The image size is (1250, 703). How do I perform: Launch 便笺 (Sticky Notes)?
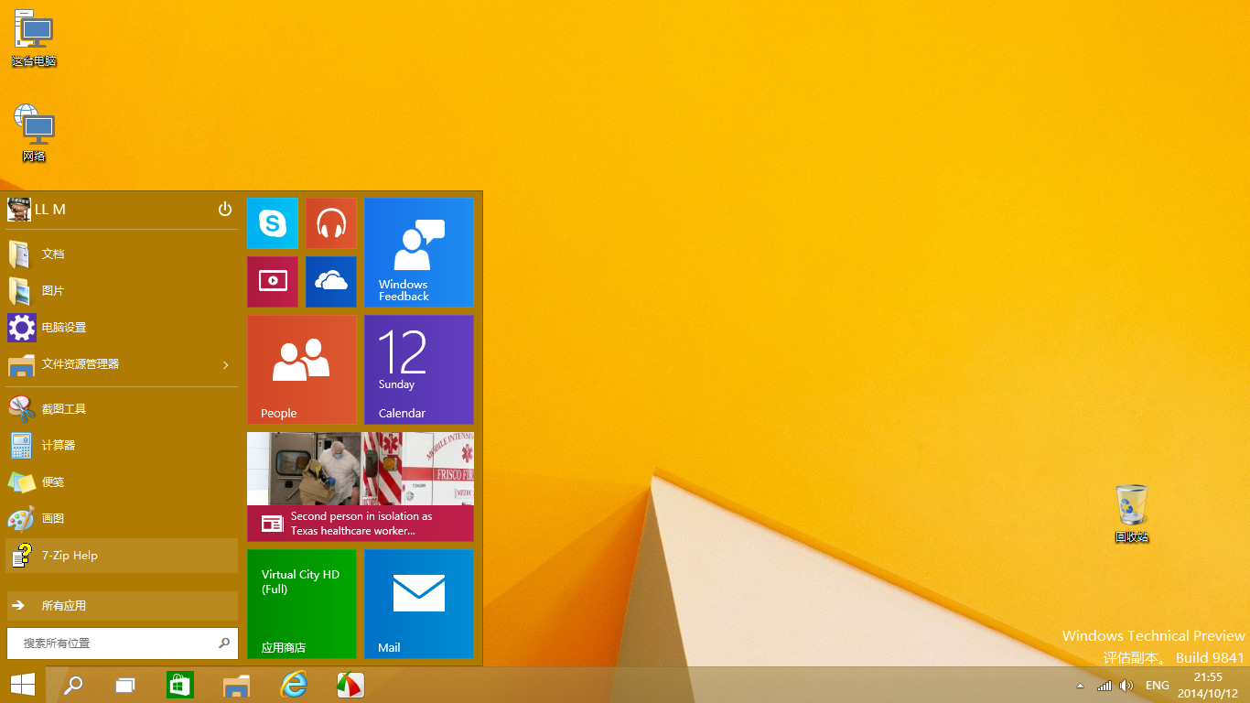pyautogui.click(x=123, y=481)
